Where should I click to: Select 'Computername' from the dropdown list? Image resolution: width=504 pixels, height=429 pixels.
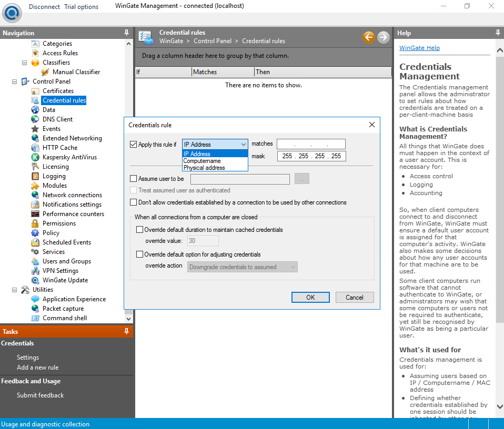(202, 161)
